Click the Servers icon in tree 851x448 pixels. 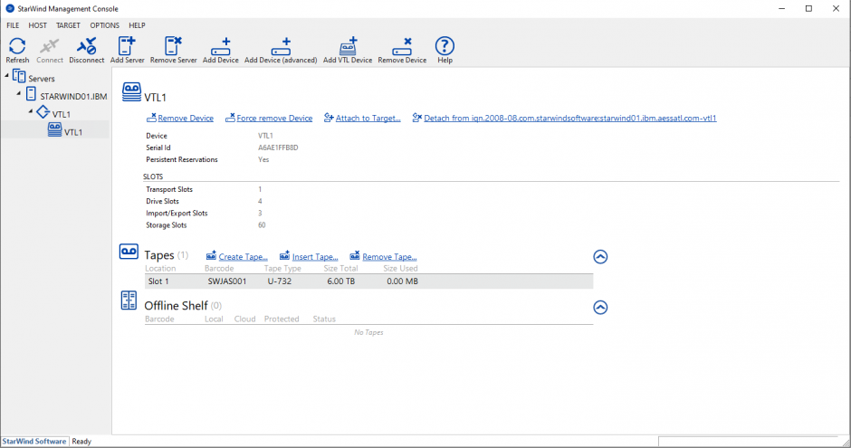[19, 76]
